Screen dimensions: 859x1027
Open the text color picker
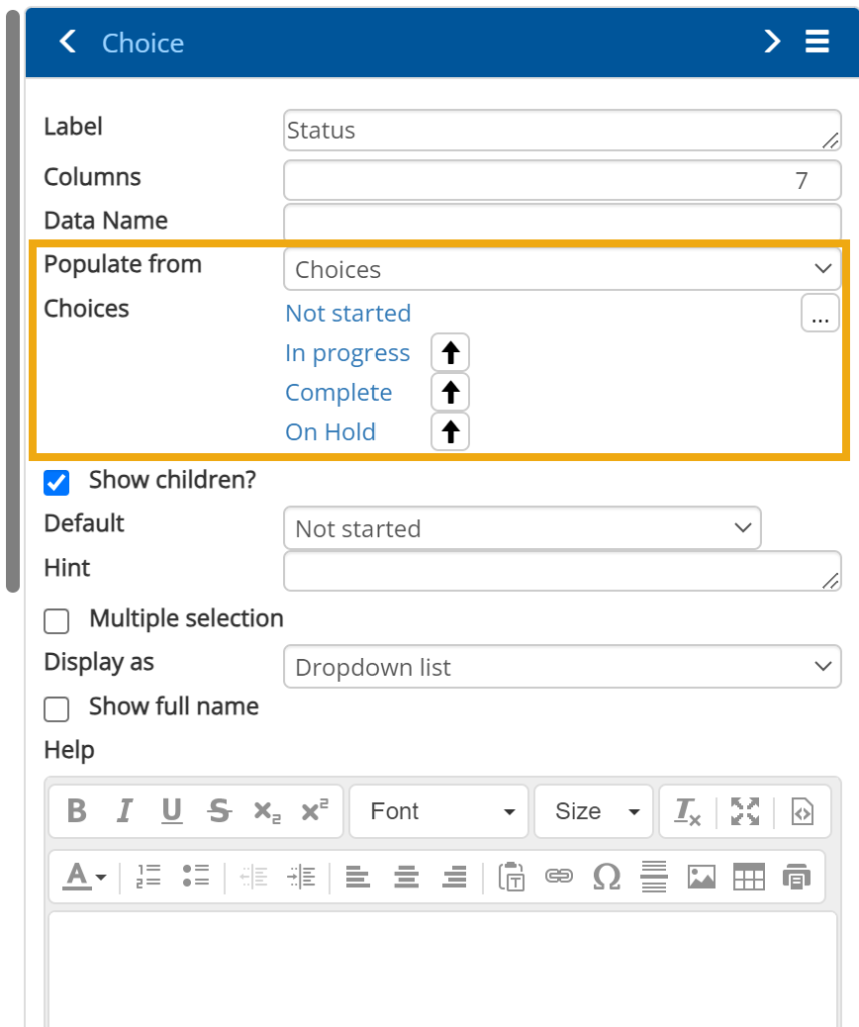(x=85, y=876)
